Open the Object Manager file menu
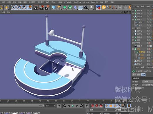The image size is (153, 114). click(137, 6)
